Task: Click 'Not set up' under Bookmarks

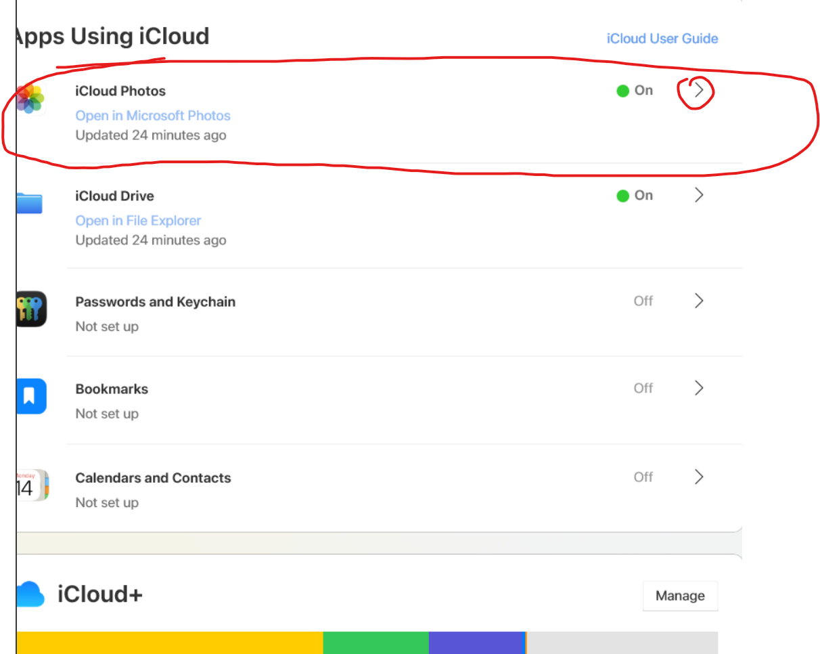Action: (x=107, y=414)
